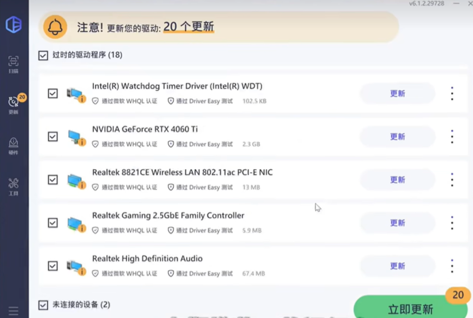
Task: Click the Realtek Gaming 2.5GbE Family Controller name
Action: (168, 215)
